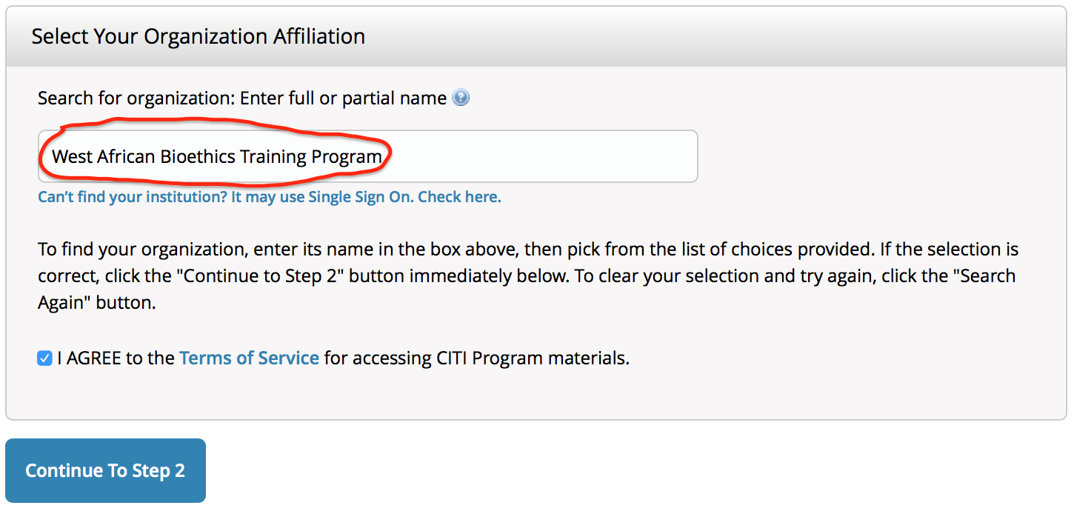The width and height of the screenshot is (1074, 511).
Task: Focus the organization search box
Action: (368, 156)
